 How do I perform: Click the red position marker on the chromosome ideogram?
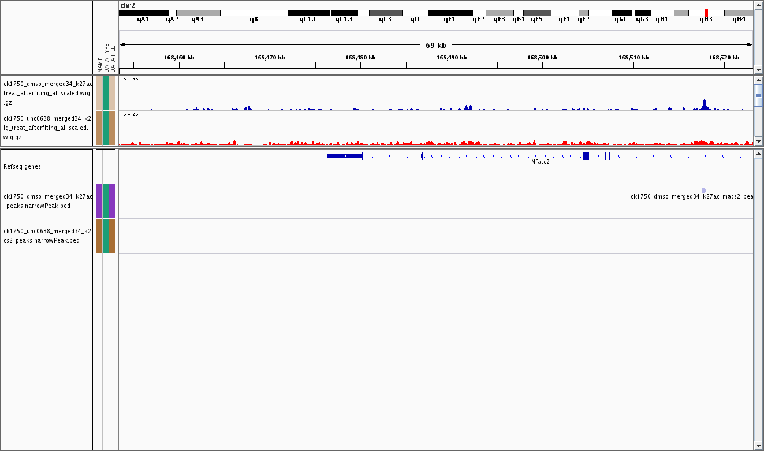706,13
